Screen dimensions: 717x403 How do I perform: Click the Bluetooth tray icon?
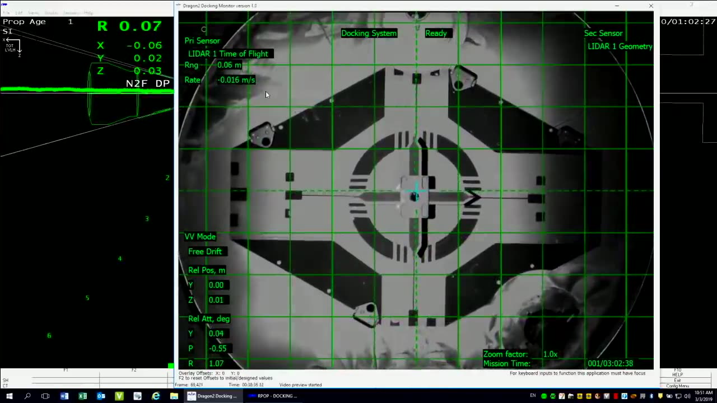click(x=651, y=396)
